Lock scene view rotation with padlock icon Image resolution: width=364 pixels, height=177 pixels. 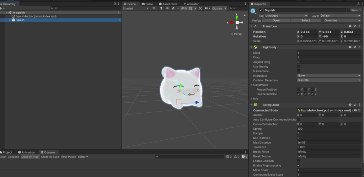pos(245,15)
